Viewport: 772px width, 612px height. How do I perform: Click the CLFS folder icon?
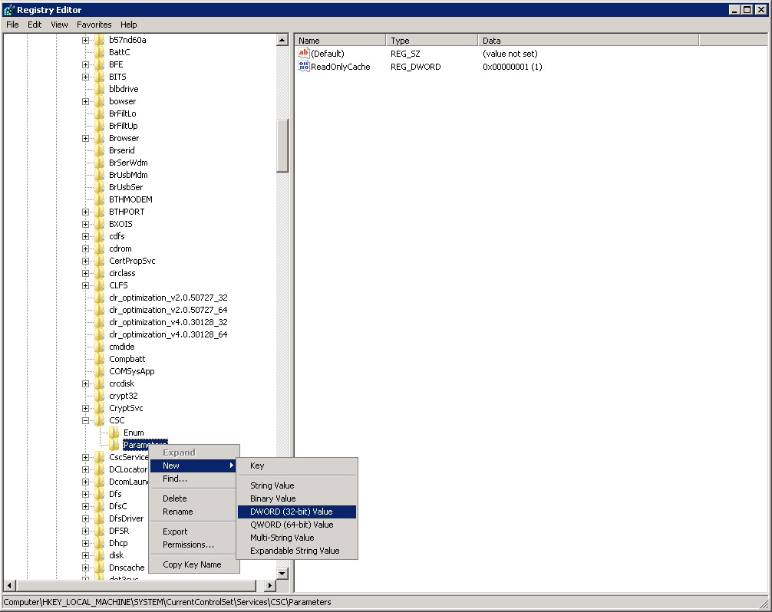coord(100,285)
